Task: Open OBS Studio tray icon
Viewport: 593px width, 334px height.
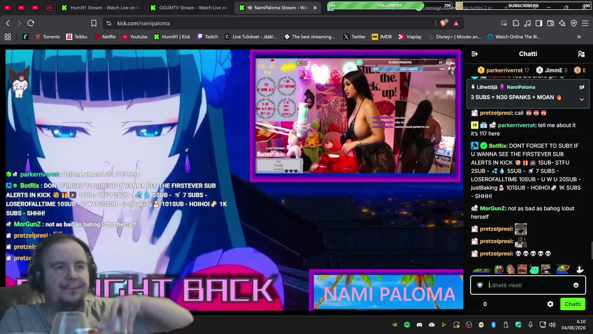Action: pos(469,325)
